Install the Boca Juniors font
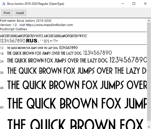Image resolution: width=151 pixels, height=129 pixels. [x=20, y=13]
